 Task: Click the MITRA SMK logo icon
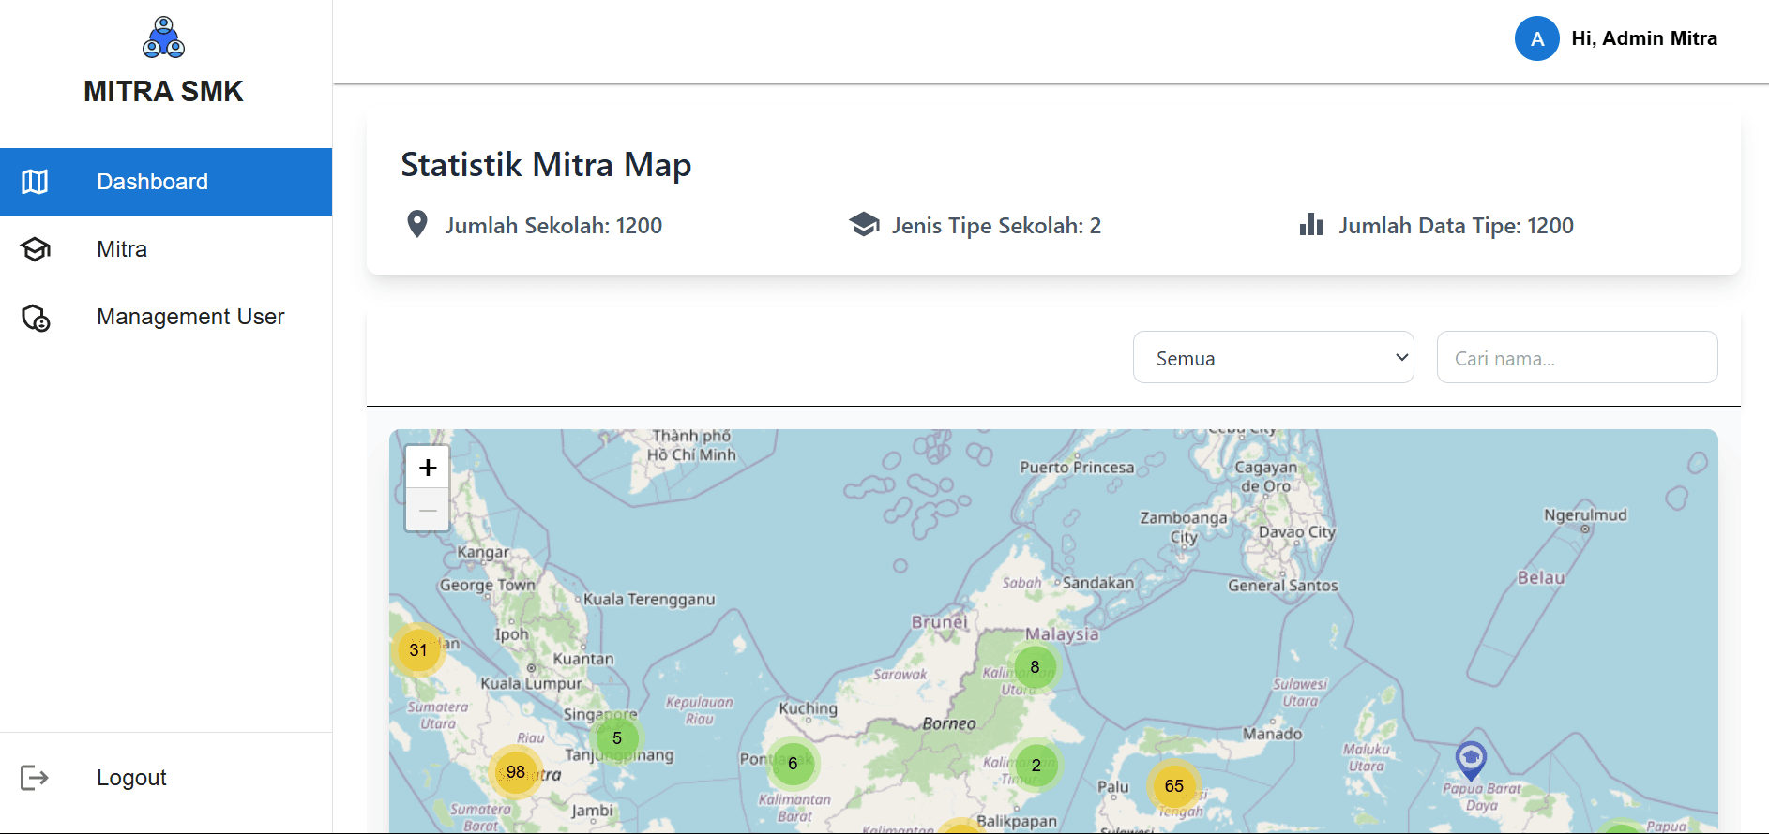coord(163,37)
